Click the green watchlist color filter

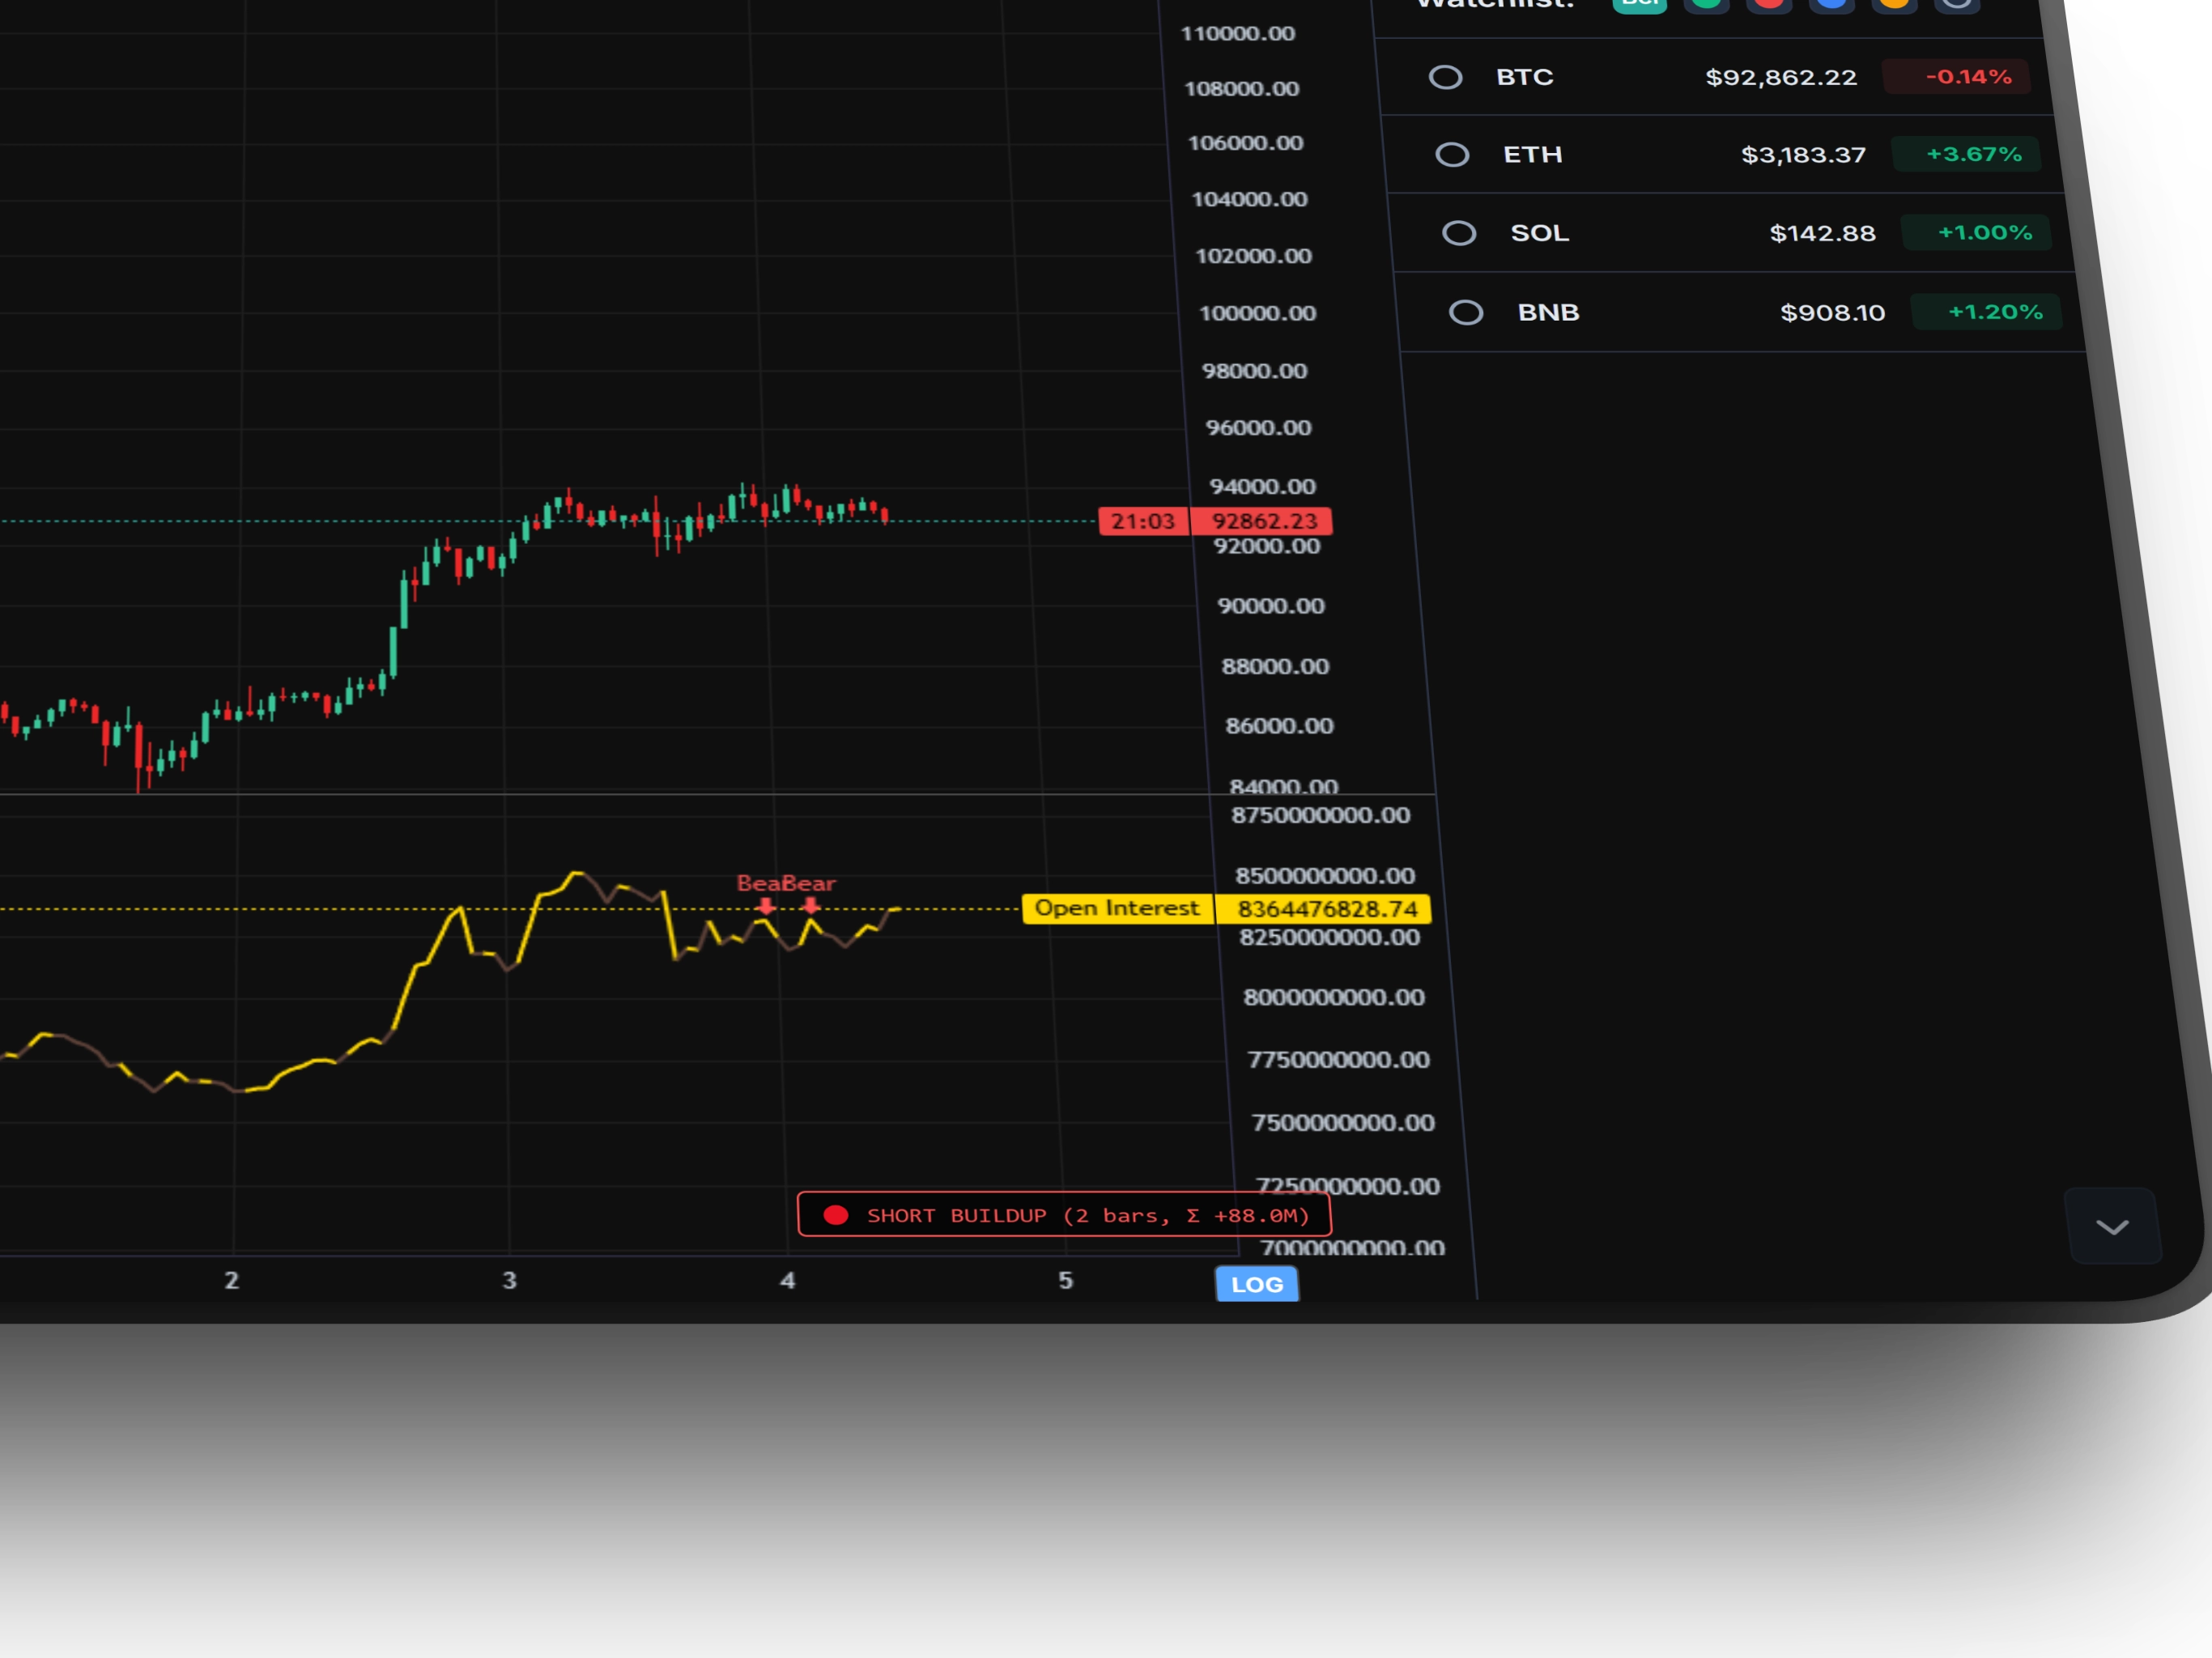click(x=1706, y=3)
